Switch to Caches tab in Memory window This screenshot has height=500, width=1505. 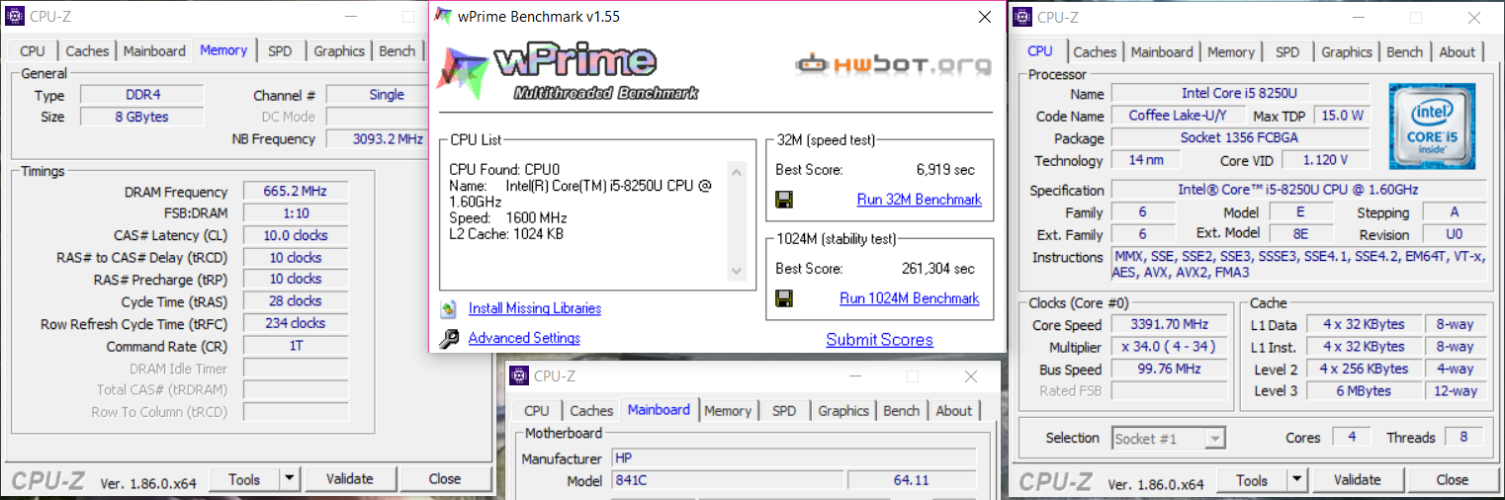click(x=87, y=51)
